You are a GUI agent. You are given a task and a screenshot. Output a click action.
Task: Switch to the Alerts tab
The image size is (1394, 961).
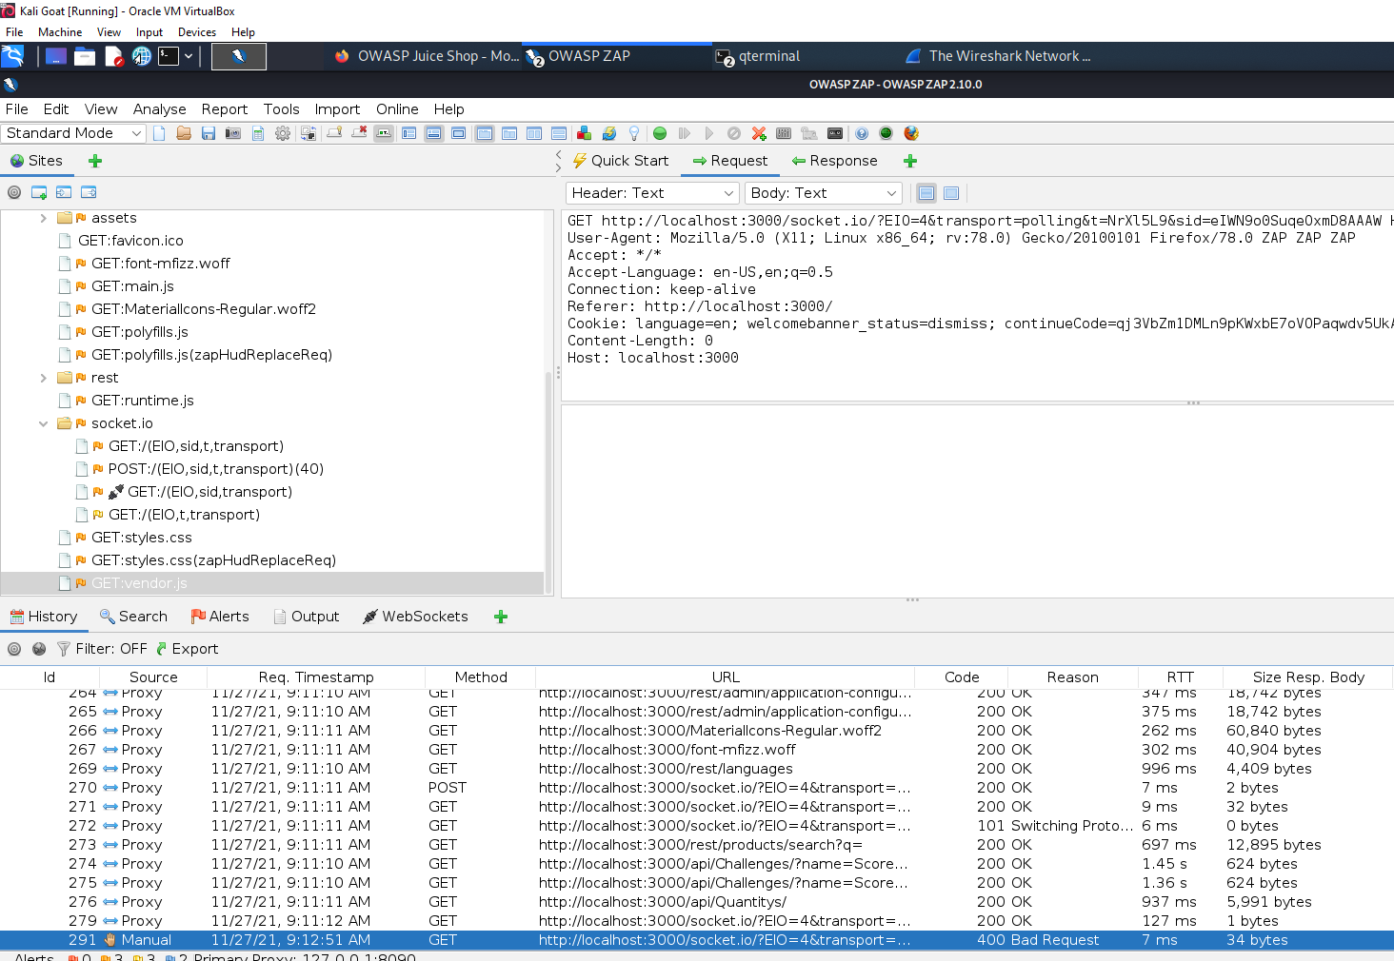(x=220, y=617)
